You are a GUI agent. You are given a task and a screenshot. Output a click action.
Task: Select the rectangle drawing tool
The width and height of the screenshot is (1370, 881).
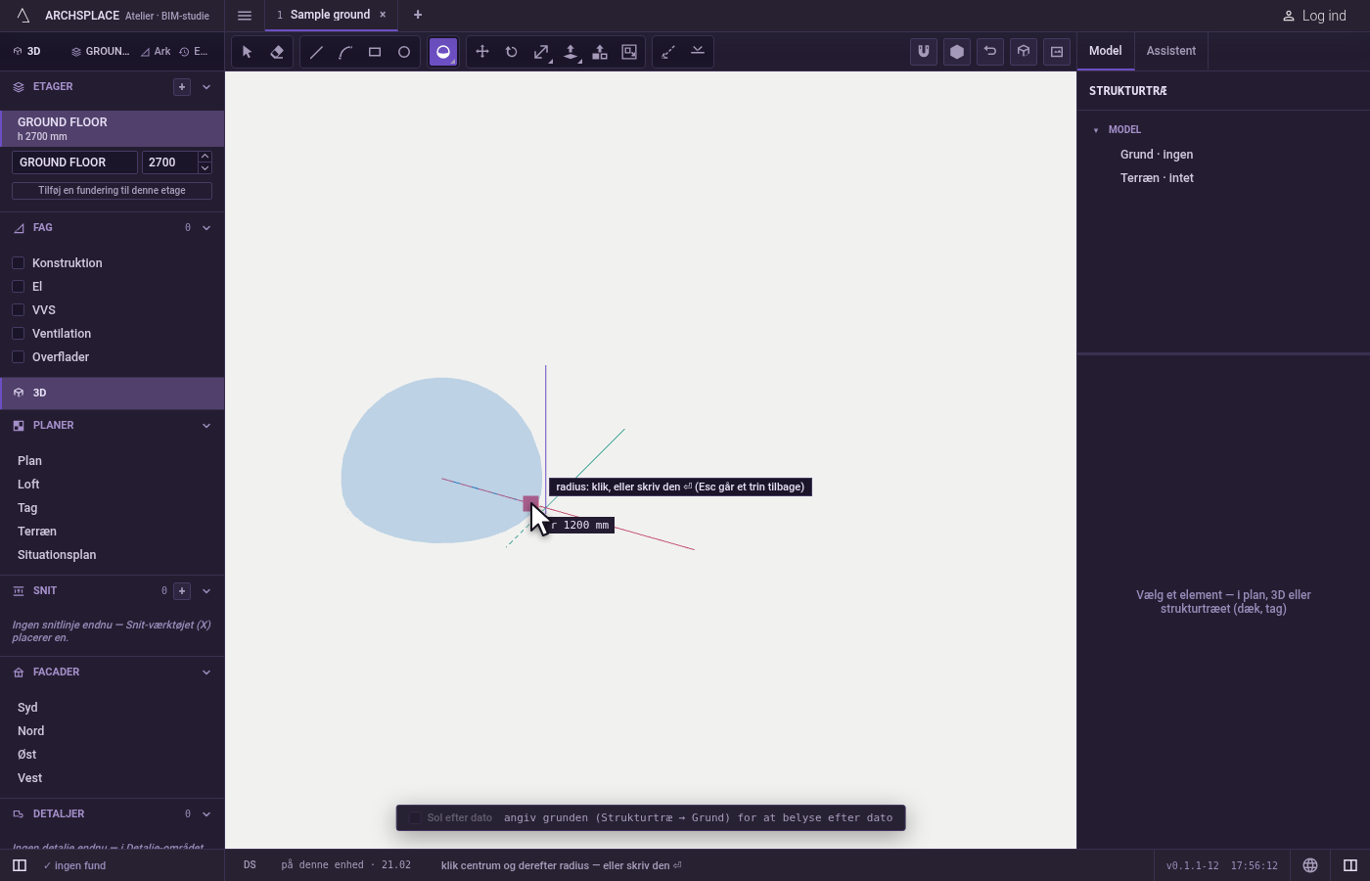[x=375, y=52]
